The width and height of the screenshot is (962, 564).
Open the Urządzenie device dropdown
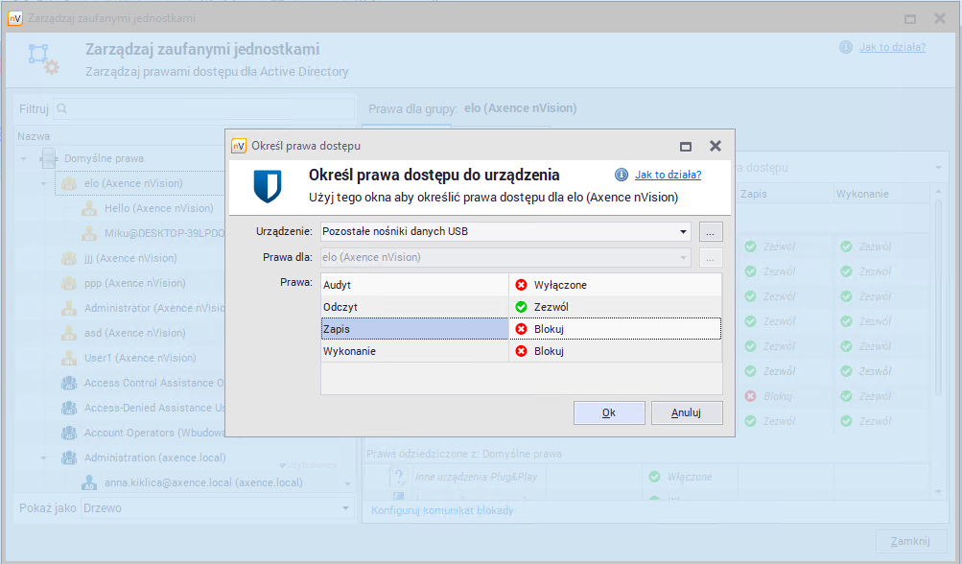683,231
